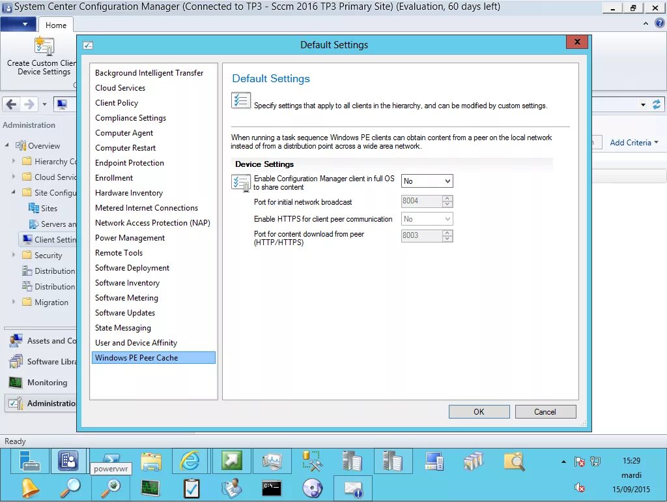Expand the Hierarchy Configuration tree node

pos(14,161)
